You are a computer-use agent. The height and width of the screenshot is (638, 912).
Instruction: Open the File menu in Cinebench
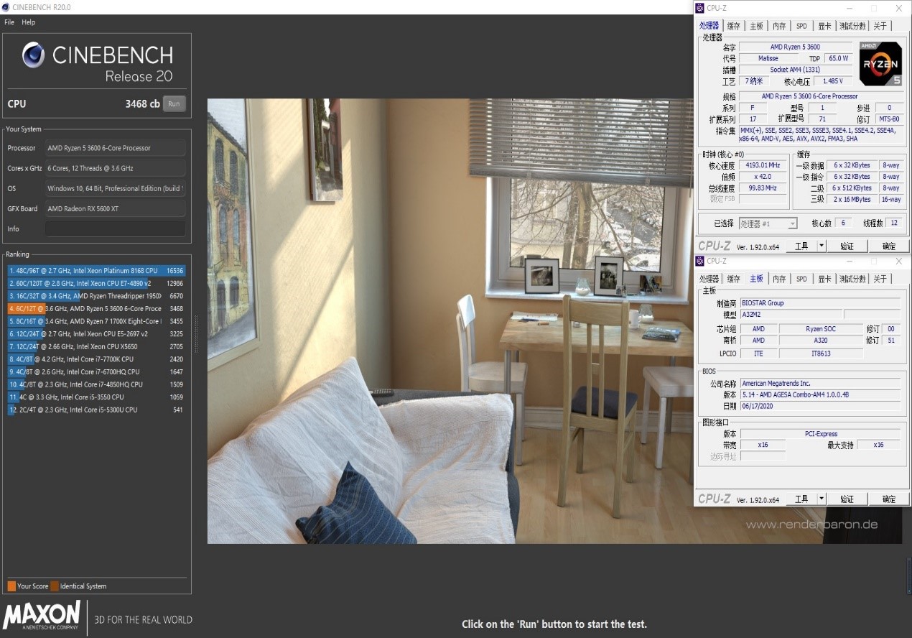(9, 22)
